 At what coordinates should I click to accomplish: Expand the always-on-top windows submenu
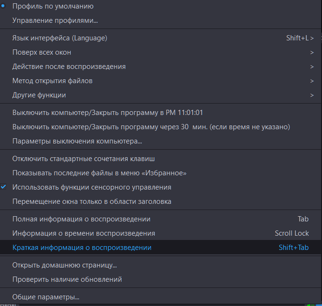tap(42, 52)
